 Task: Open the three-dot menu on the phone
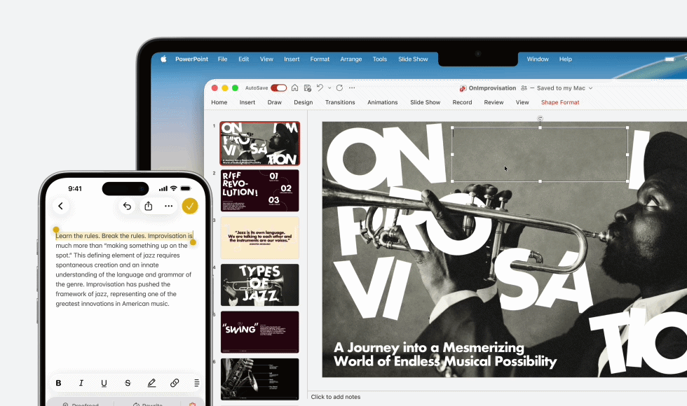(169, 206)
